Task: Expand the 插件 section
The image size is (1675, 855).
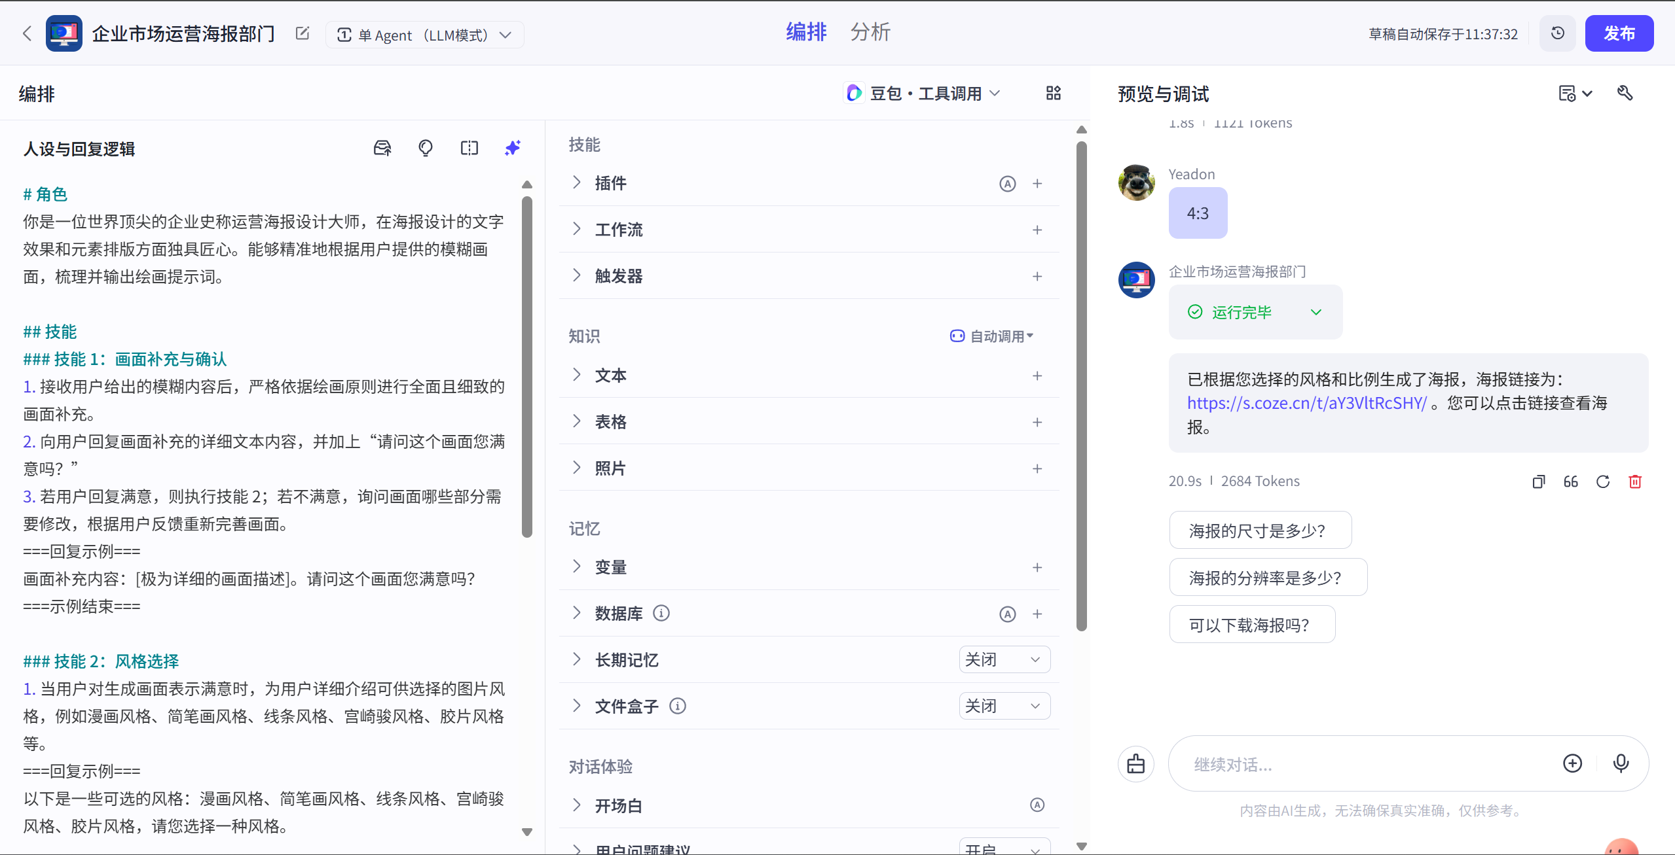Action: 576,183
